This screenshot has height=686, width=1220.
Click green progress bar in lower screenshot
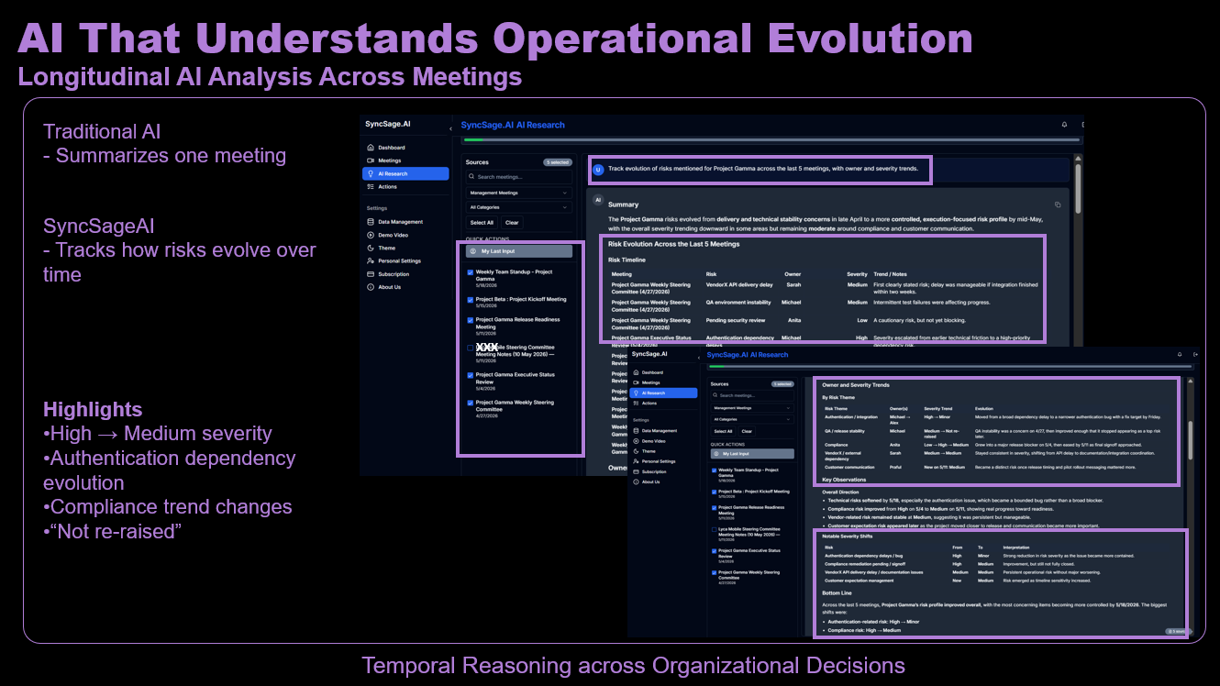click(717, 367)
